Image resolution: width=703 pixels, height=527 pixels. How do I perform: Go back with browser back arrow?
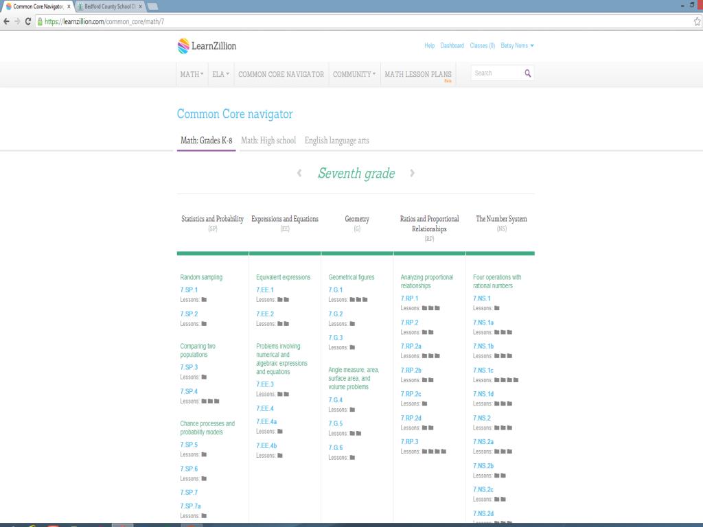tap(6, 21)
